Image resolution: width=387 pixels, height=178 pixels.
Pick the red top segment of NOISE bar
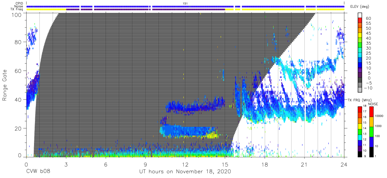(x=372, y=112)
